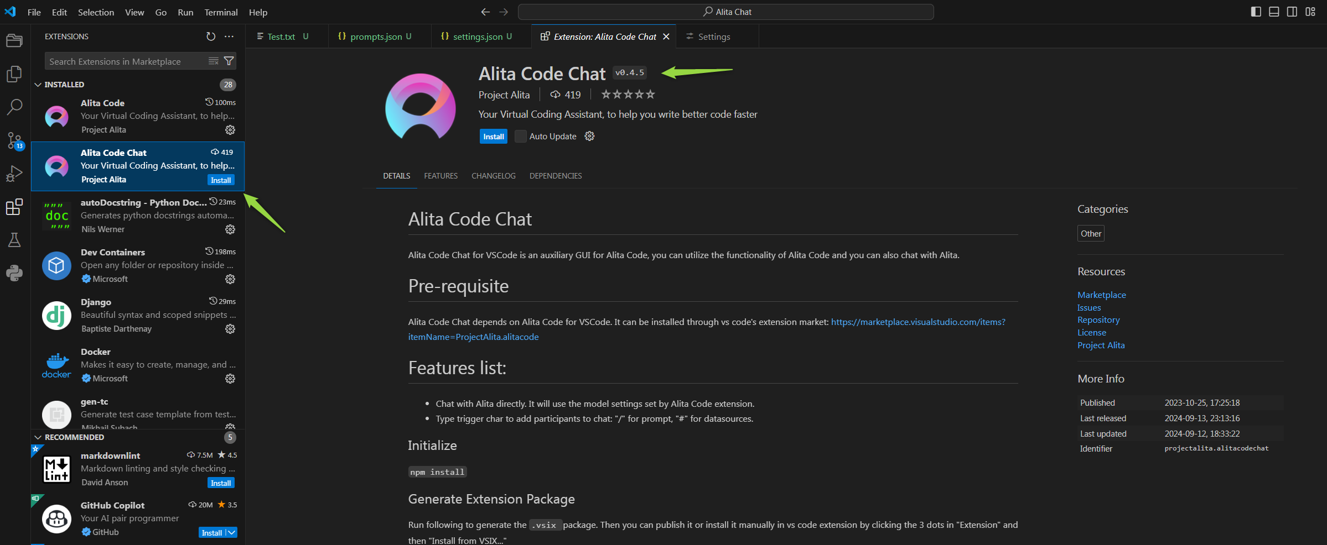Image resolution: width=1327 pixels, height=545 pixels.
Task: Toggle bottom panel layout icon
Action: pyautogui.click(x=1274, y=12)
